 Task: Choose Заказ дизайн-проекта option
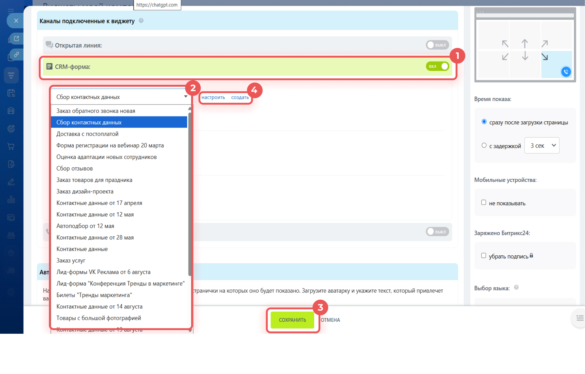pyautogui.click(x=119, y=191)
